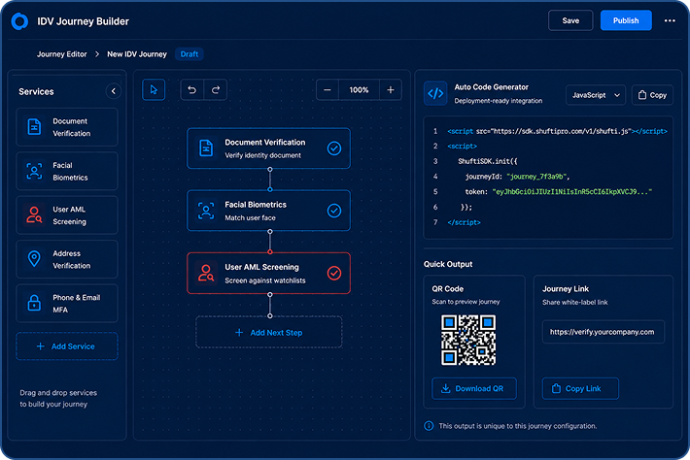Undo the last canvas action
This screenshot has width=690, height=460.
(191, 89)
